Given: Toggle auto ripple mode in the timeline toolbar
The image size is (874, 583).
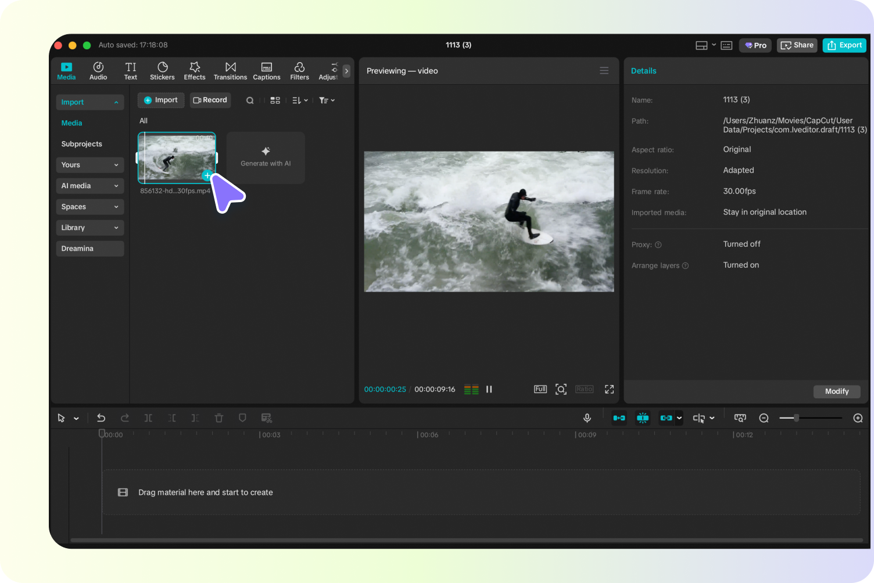Looking at the screenshot, I should click(619, 418).
